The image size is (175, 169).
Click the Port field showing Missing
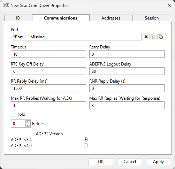click(76, 37)
